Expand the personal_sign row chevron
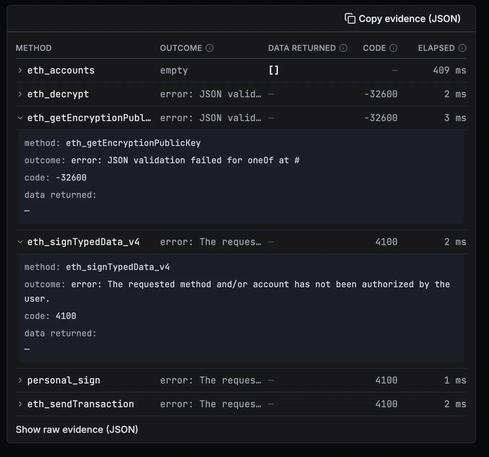Screen dimensions: 489x457 (20, 380)
